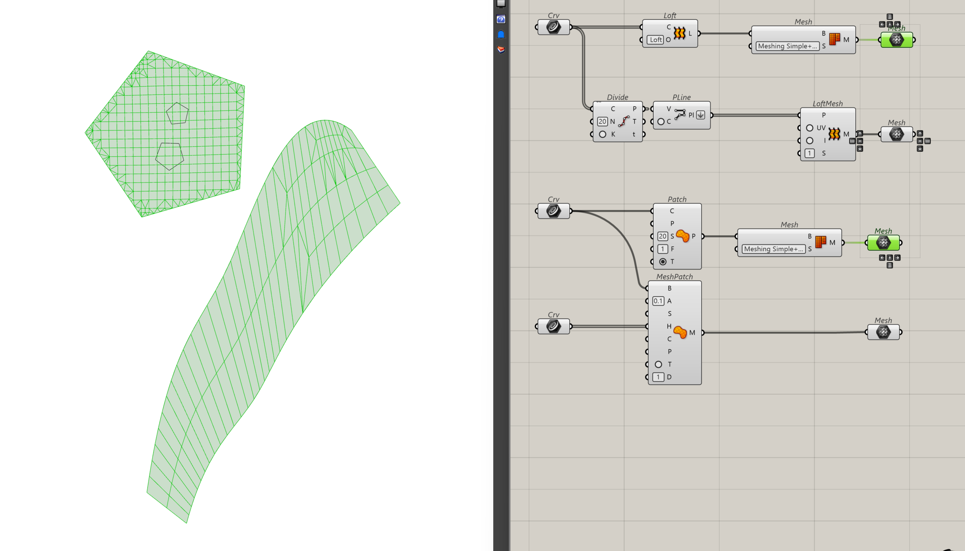Toggle the MeshPatch T input radio
The height and width of the screenshot is (551, 965).
pyautogui.click(x=658, y=364)
